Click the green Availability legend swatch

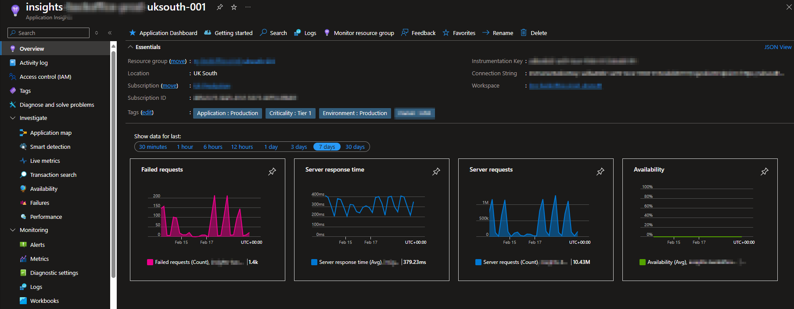(643, 262)
